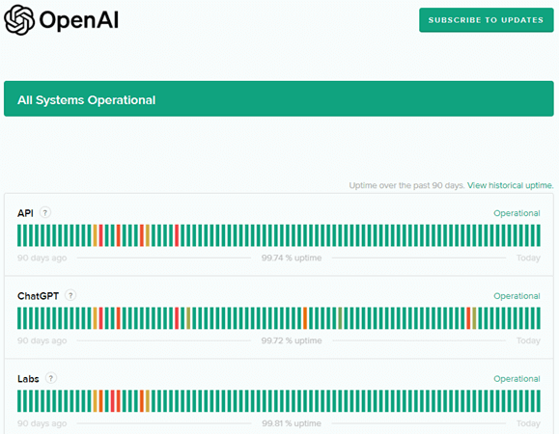Open View historical uptime link
The width and height of the screenshot is (559, 434).
[x=510, y=185]
